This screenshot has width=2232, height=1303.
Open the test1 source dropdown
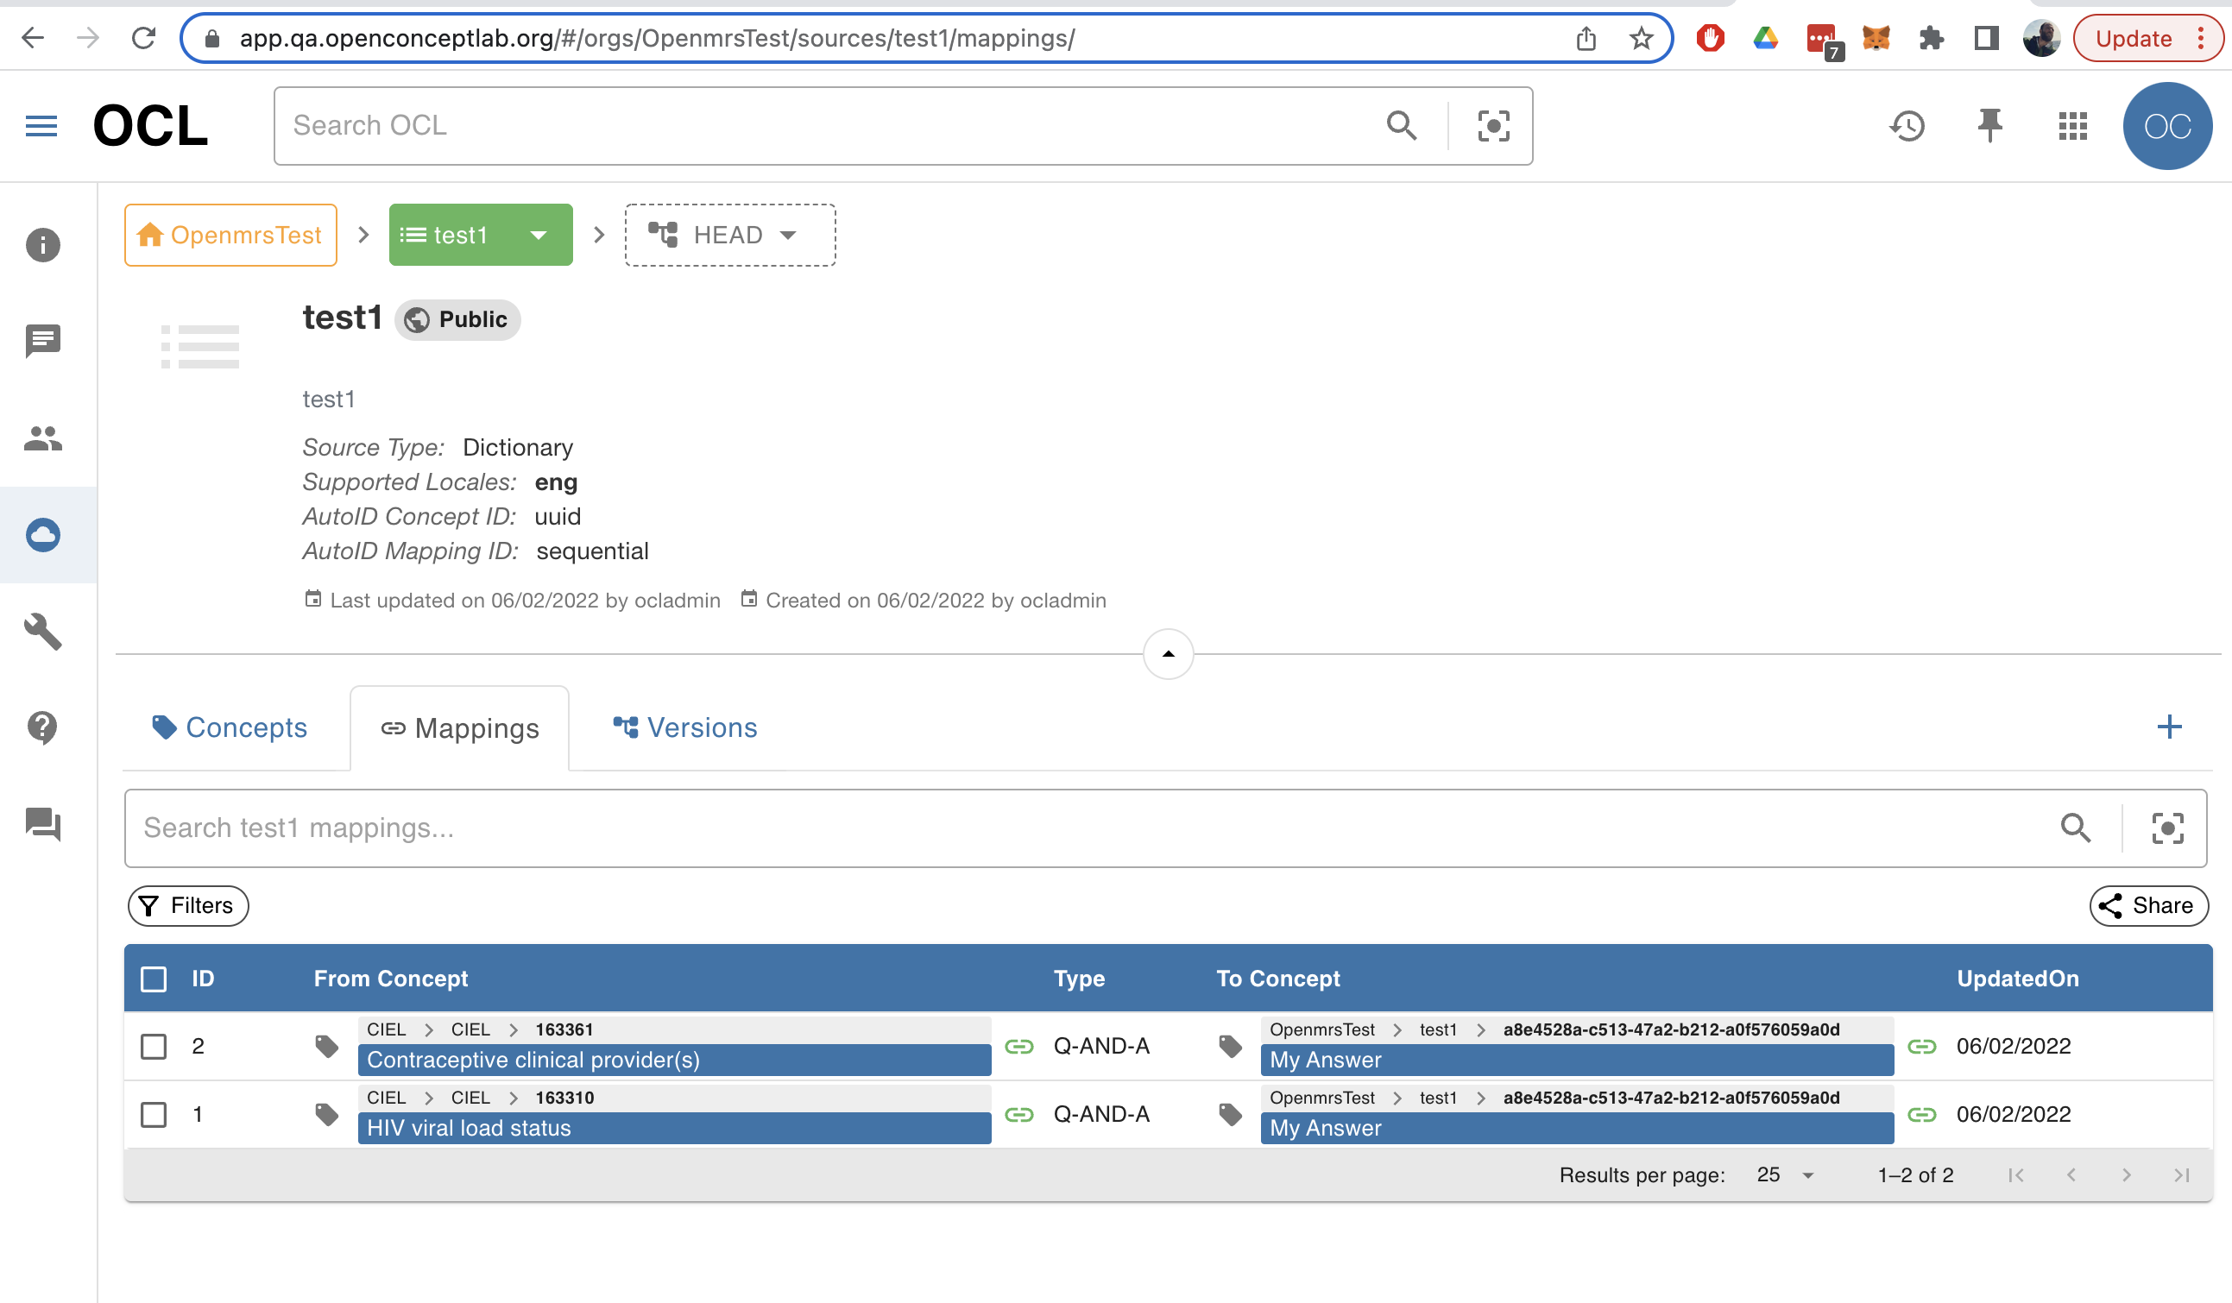(x=539, y=235)
